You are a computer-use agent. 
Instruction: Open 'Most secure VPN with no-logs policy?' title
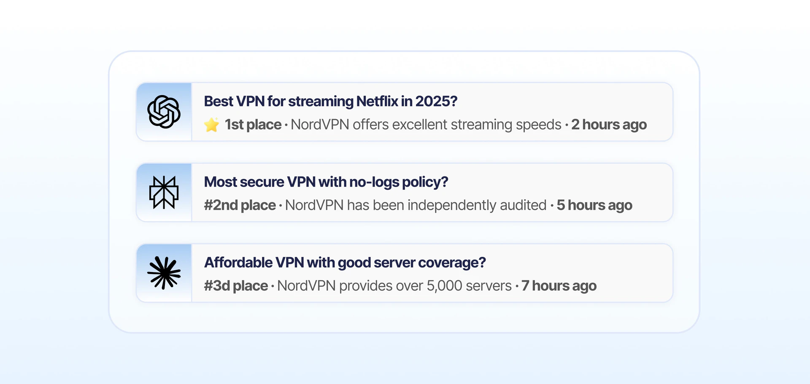click(326, 182)
